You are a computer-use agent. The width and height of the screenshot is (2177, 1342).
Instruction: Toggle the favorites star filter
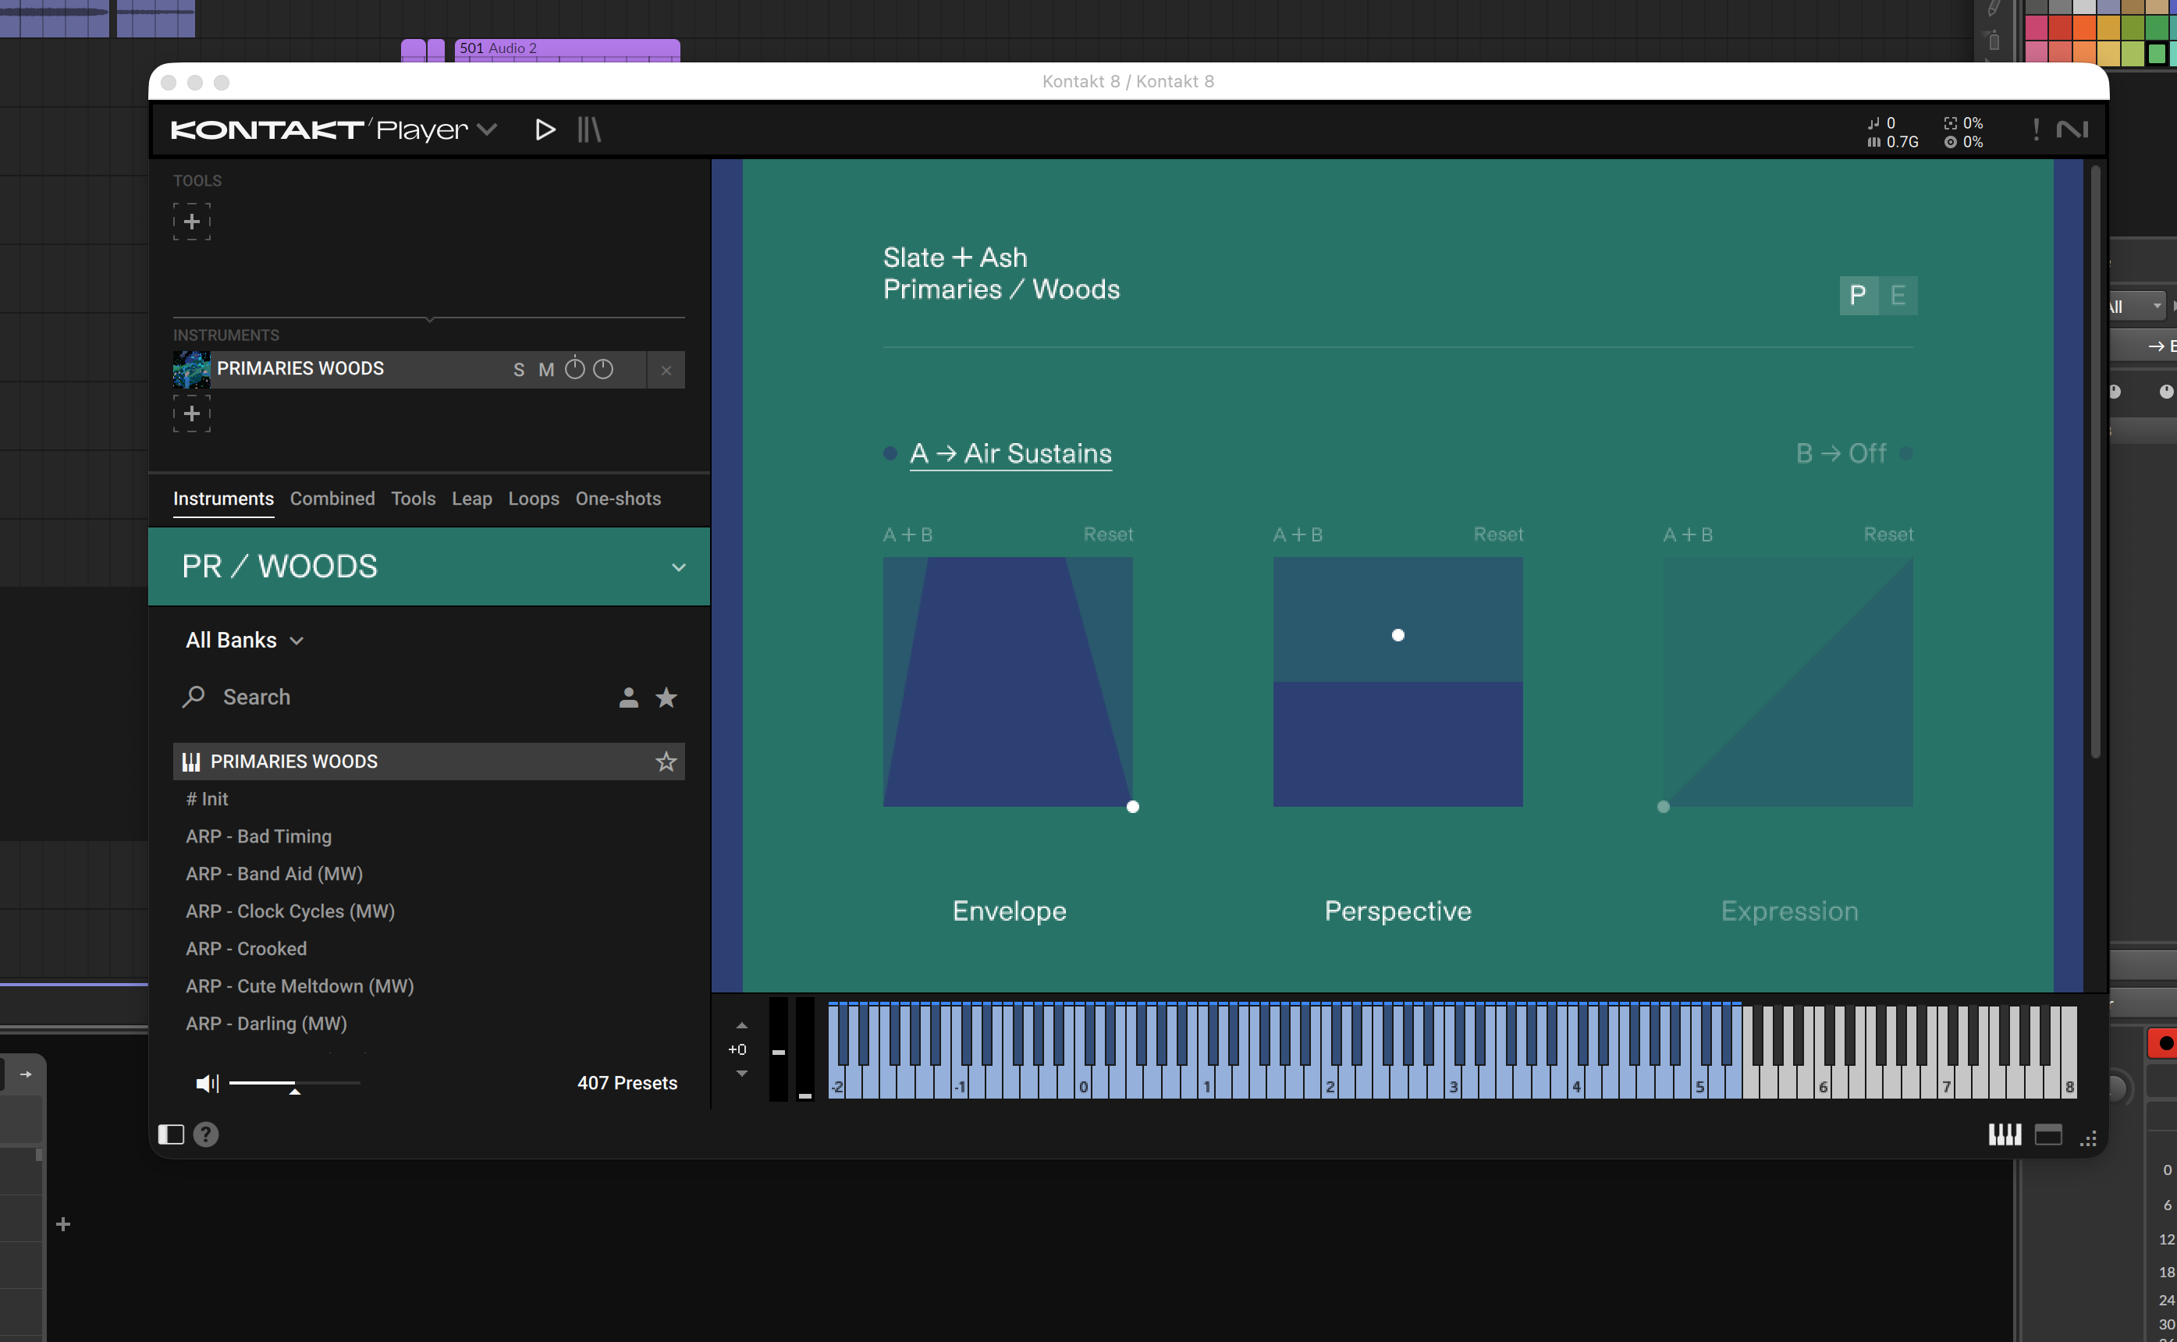[x=666, y=698]
